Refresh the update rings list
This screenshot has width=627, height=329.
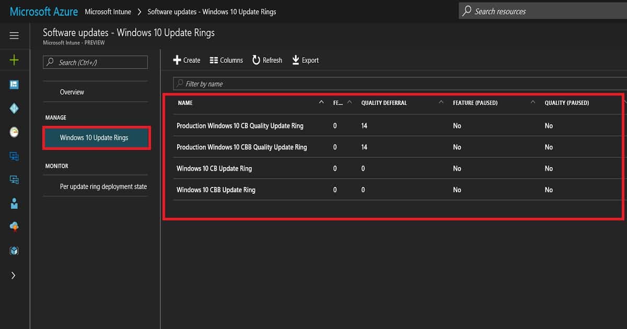click(x=267, y=60)
